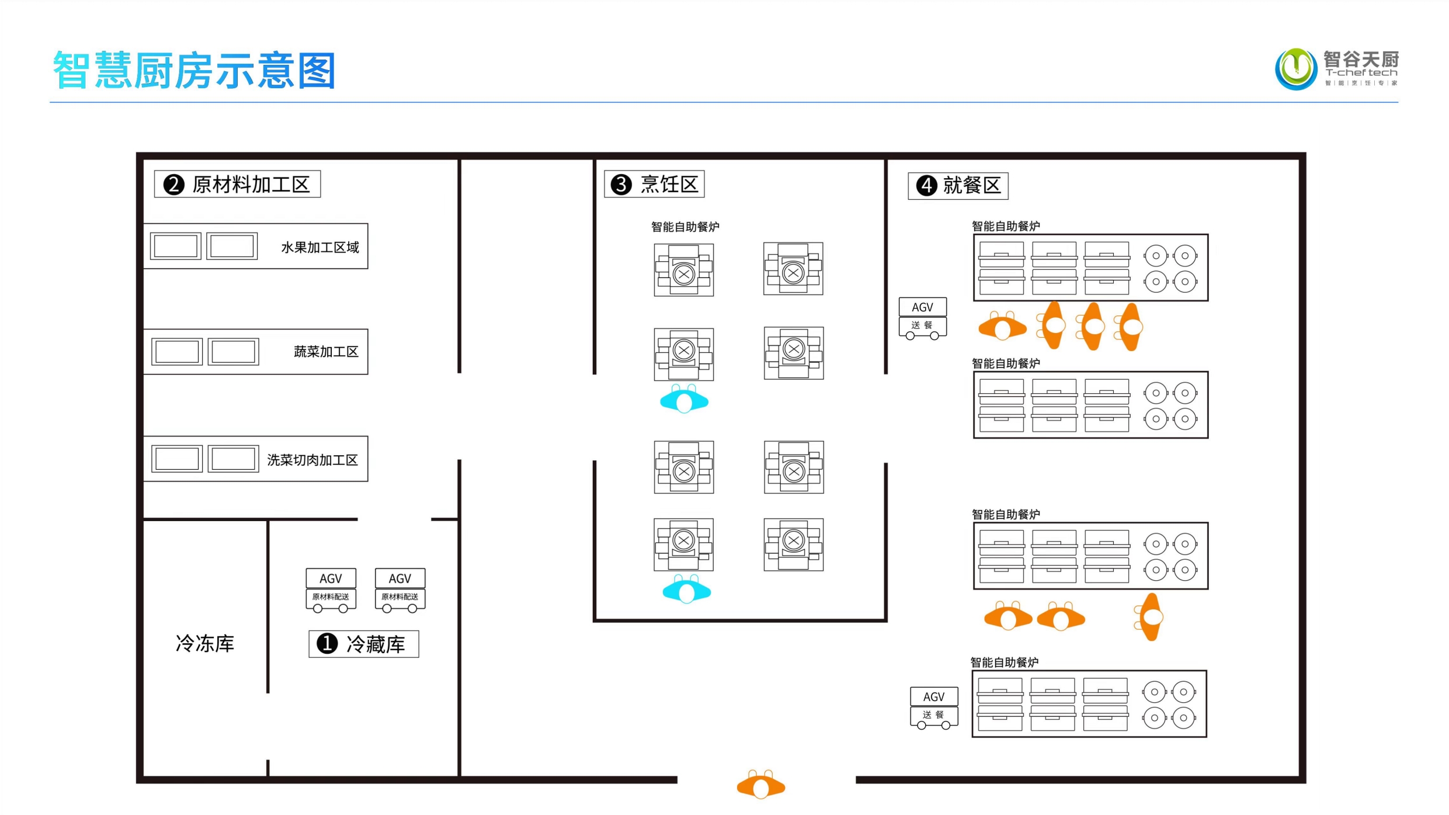1449x815 pixels.
Task: Click the top-left cooking stove icon
Action: pyautogui.click(x=683, y=270)
